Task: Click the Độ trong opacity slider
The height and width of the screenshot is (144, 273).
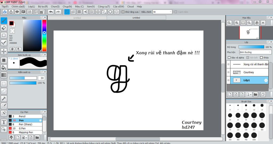Action: pos(251,47)
